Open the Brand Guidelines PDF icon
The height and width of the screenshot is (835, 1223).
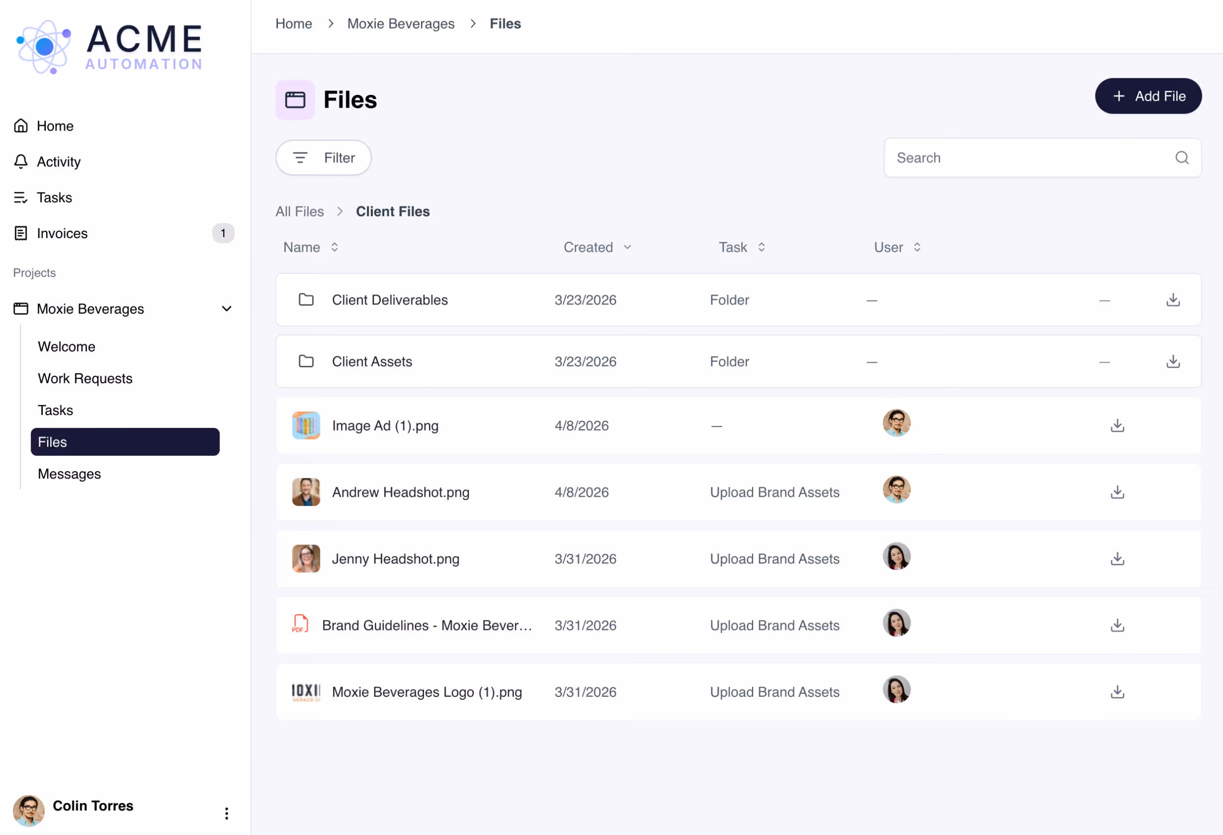pos(300,625)
